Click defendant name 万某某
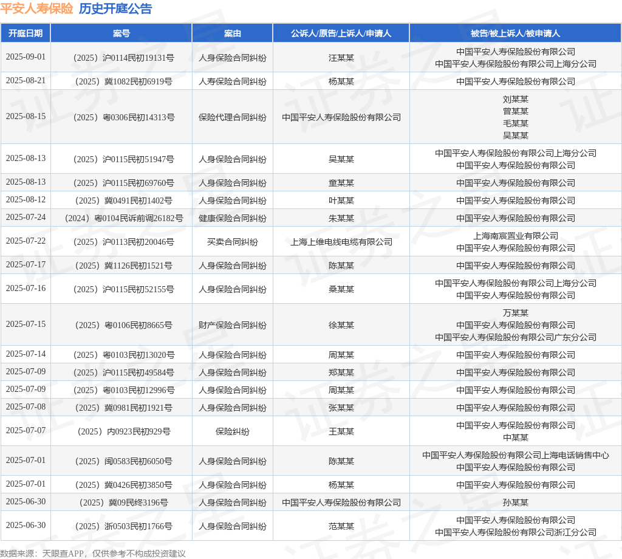Image resolution: width=622 pixels, height=559 pixels. (515, 313)
